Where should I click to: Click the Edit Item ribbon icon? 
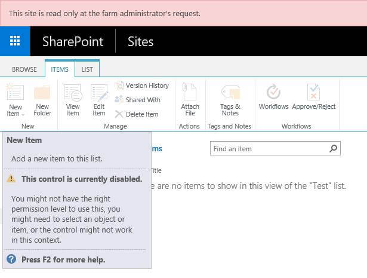[x=99, y=94]
